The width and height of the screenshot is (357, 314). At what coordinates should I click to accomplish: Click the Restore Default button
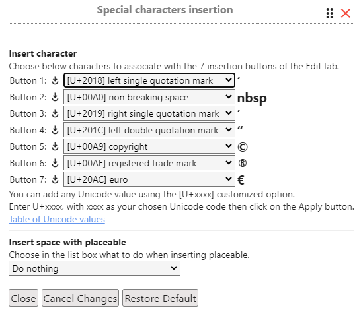pos(160,298)
